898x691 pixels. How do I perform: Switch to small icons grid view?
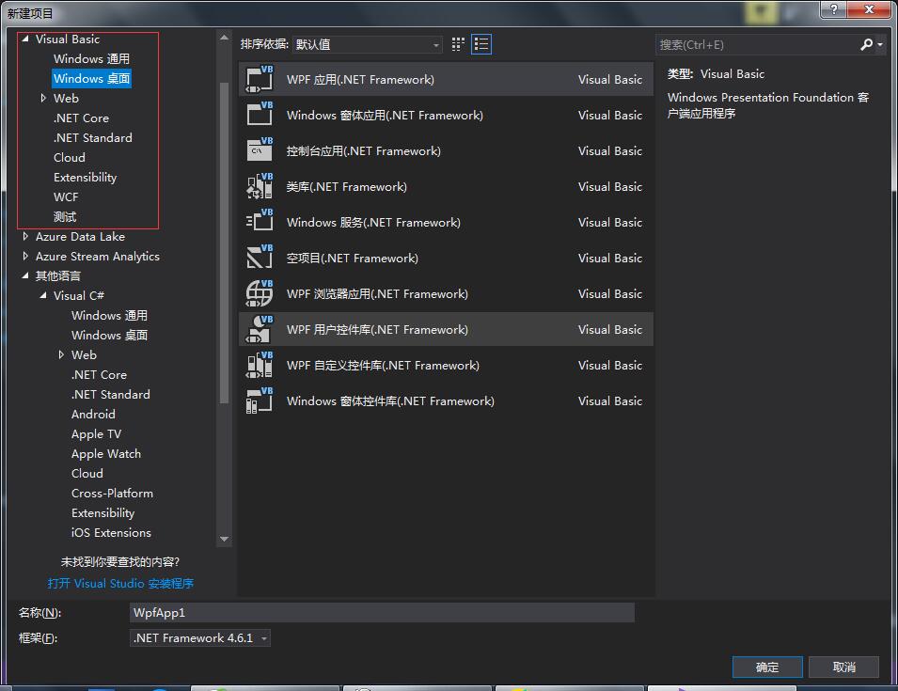tap(458, 44)
